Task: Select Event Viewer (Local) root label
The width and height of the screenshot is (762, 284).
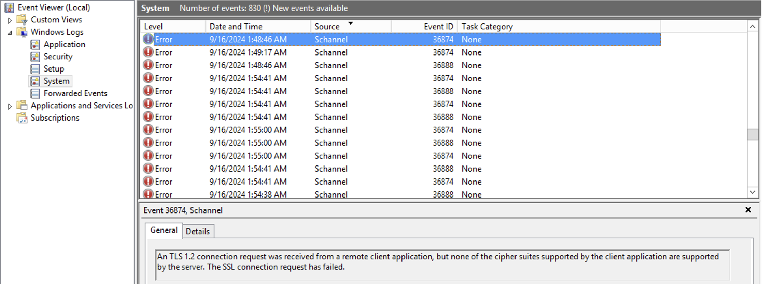Action: pos(54,7)
